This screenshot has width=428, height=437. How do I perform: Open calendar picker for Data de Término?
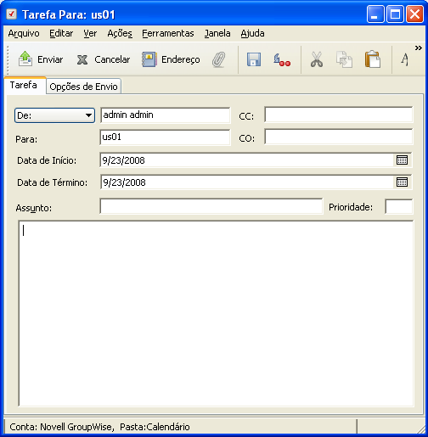[x=402, y=182]
